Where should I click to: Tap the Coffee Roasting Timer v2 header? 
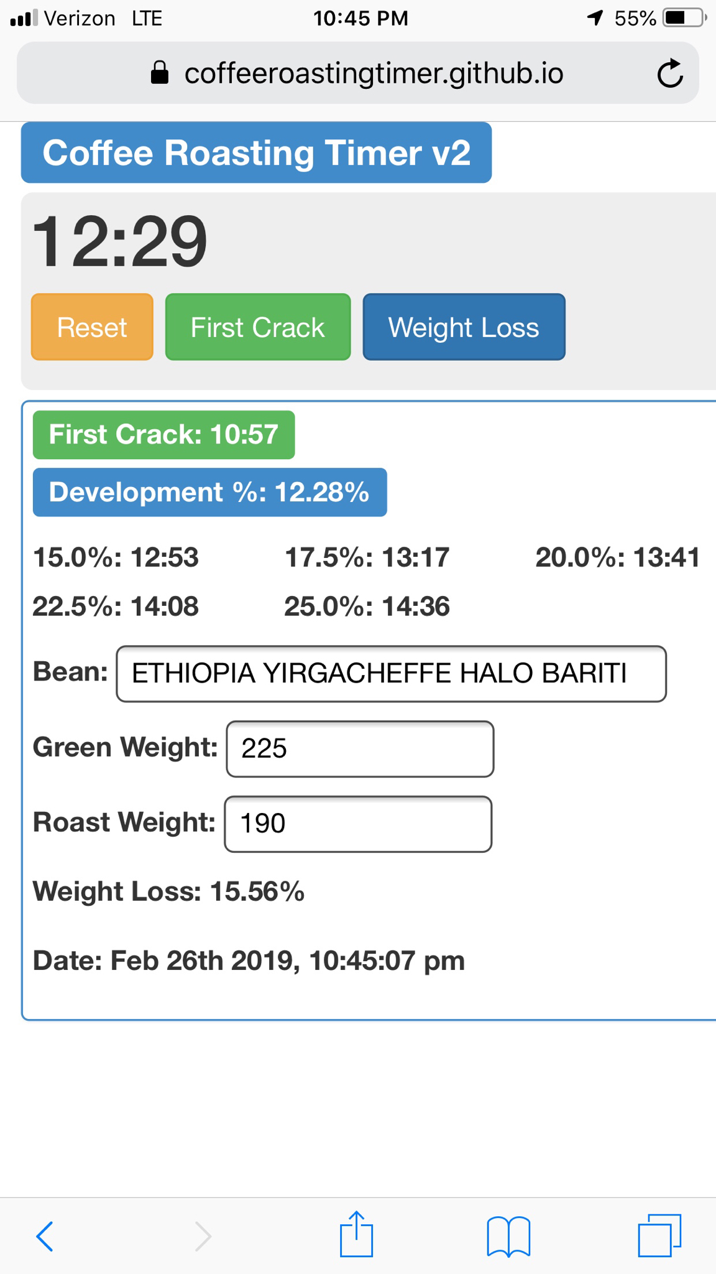point(256,153)
